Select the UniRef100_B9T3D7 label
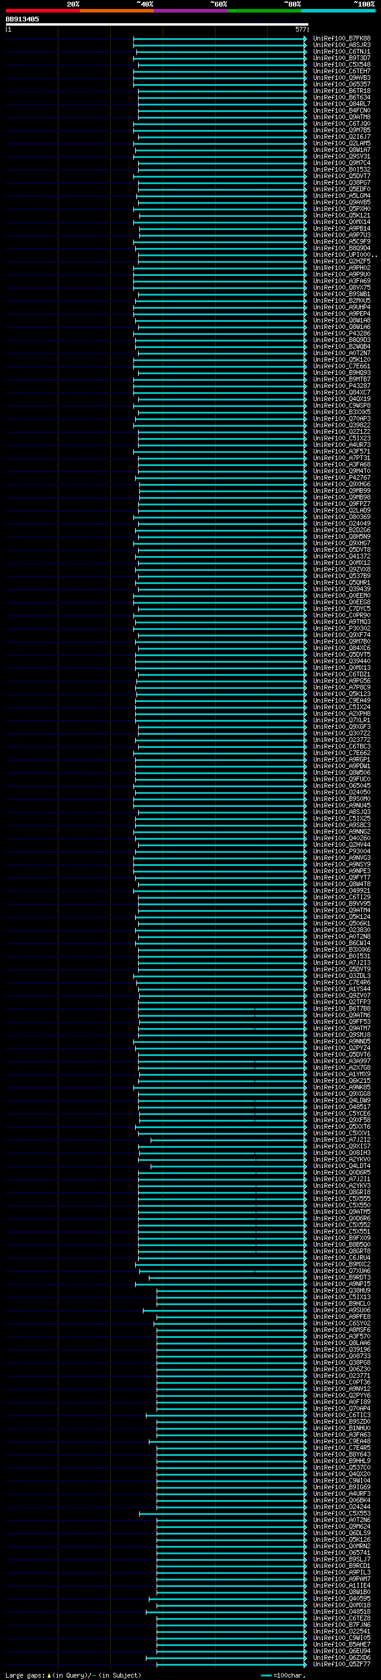The height and width of the screenshot is (1680, 381). [x=341, y=58]
